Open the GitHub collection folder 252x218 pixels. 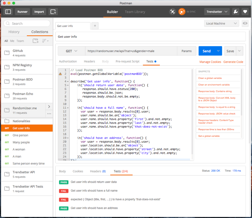click(27, 53)
